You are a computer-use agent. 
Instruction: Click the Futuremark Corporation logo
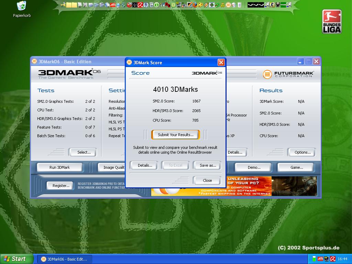click(x=288, y=74)
